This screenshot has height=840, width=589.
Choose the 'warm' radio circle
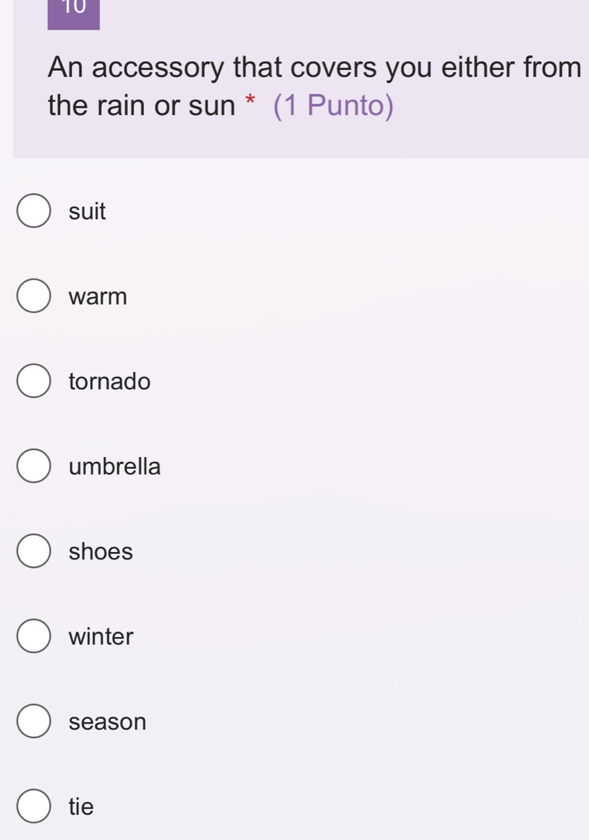(x=33, y=296)
